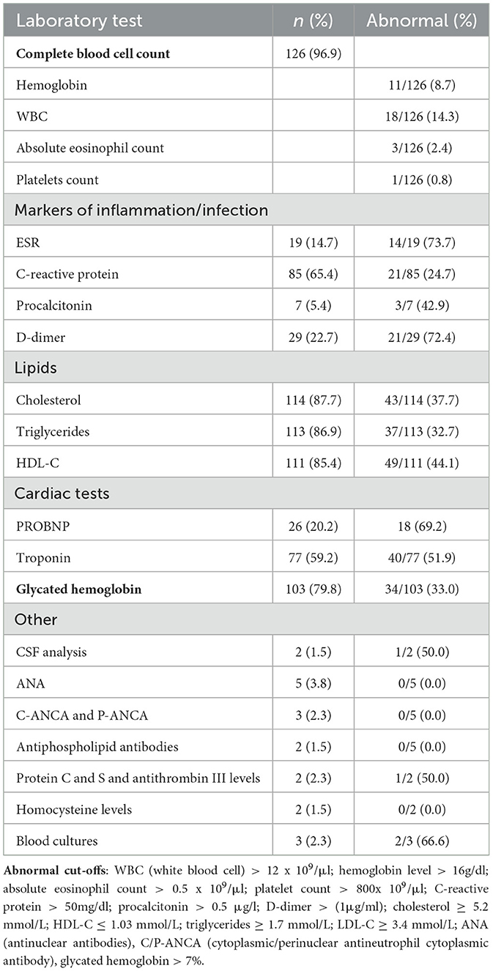This screenshot has height=971, width=493.
Task: Click the Cholesterol count cell 114 (87.7)
Action: pos(313,399)
